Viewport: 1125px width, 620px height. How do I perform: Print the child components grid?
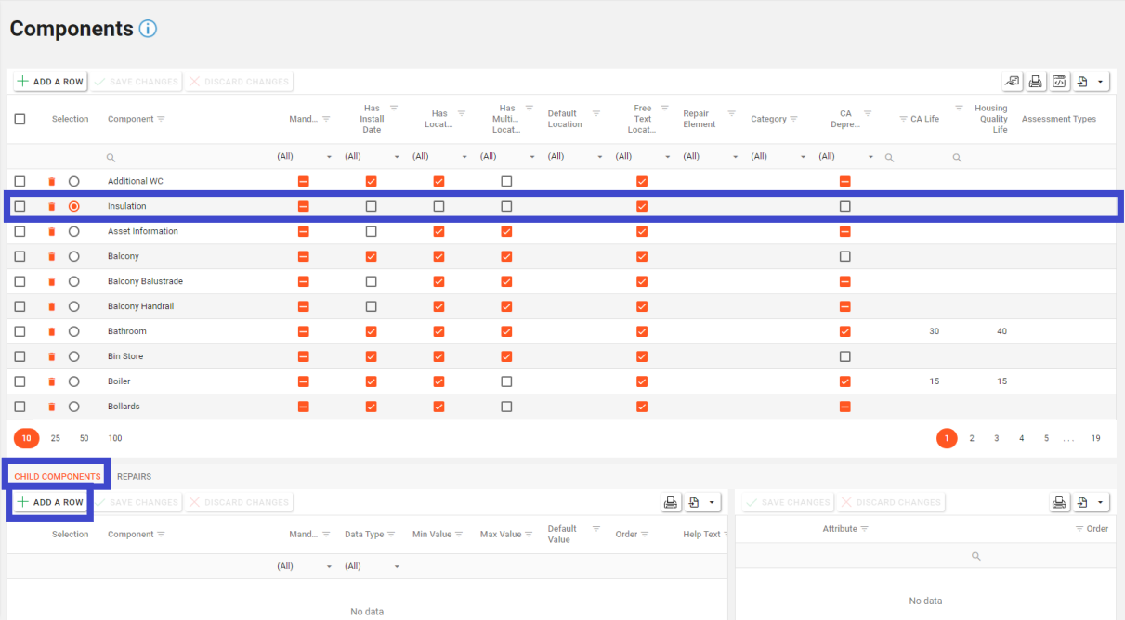pyautogui.click(x=670, y=502)
